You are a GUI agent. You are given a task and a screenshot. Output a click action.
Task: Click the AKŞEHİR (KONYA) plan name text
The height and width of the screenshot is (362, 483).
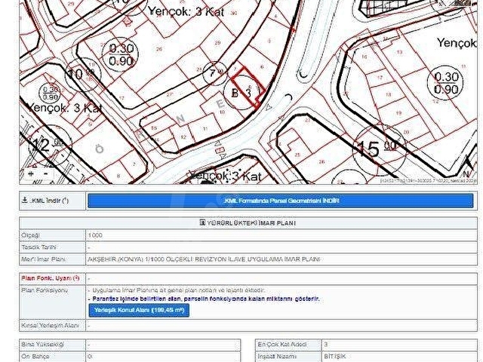tap(204, 259)
